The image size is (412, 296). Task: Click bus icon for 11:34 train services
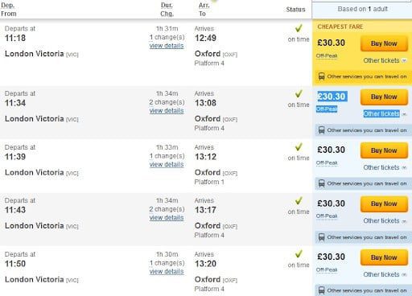click(x=321, y=130)
